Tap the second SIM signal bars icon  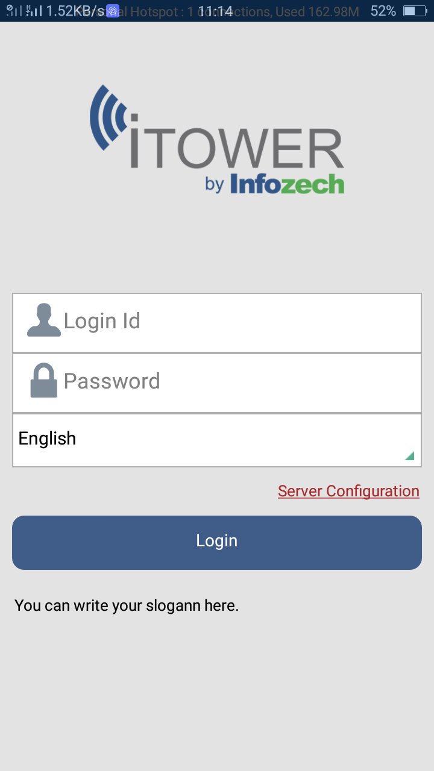[34, 11]
